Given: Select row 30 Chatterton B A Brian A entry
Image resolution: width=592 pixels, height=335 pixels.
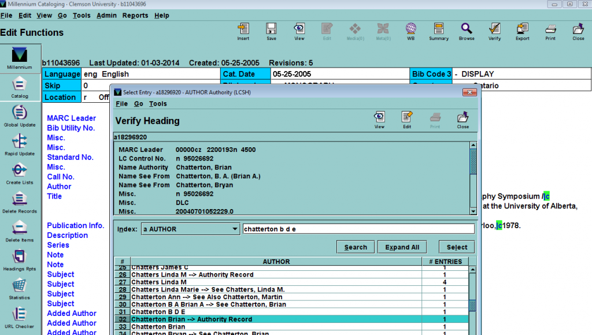Looking at the screenshot, I should point(291,304).
